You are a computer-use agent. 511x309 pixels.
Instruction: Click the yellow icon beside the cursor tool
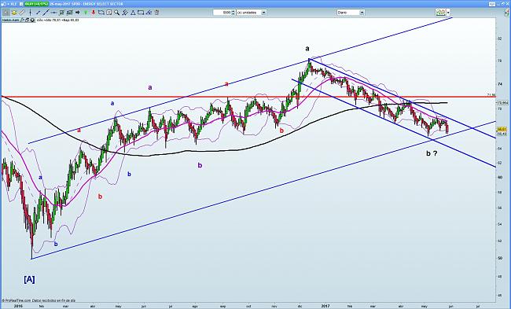click(x=14, y=13)
